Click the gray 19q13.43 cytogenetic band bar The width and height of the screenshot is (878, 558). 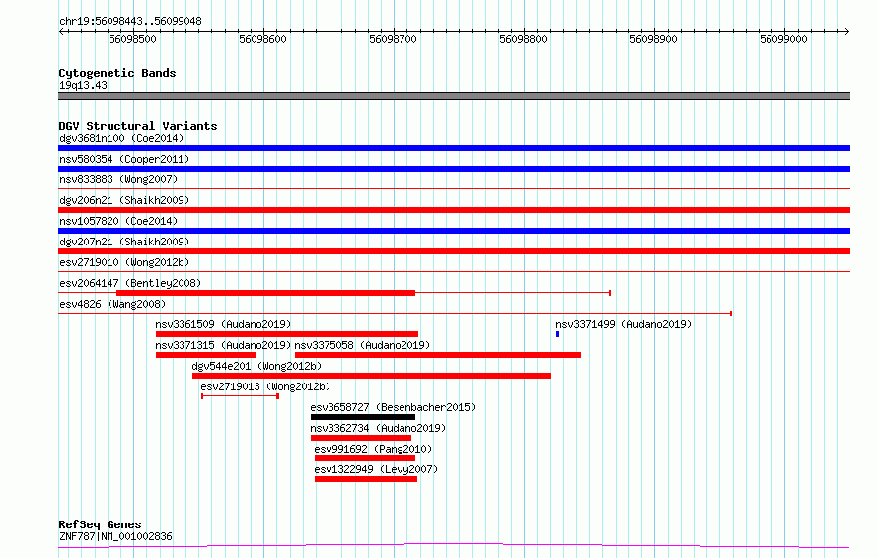click(454, 96)
